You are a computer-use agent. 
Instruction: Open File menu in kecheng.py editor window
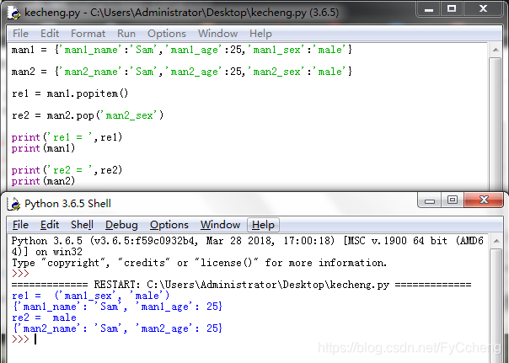click(x=20, y=34)
